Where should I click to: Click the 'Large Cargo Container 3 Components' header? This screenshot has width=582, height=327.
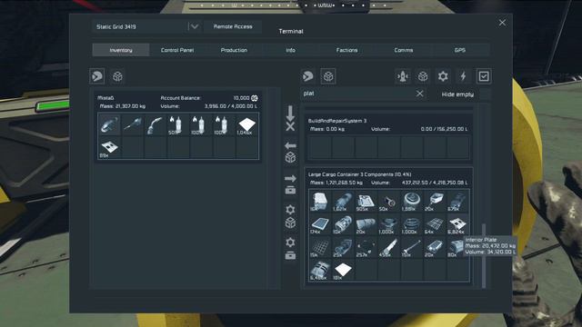360,174
